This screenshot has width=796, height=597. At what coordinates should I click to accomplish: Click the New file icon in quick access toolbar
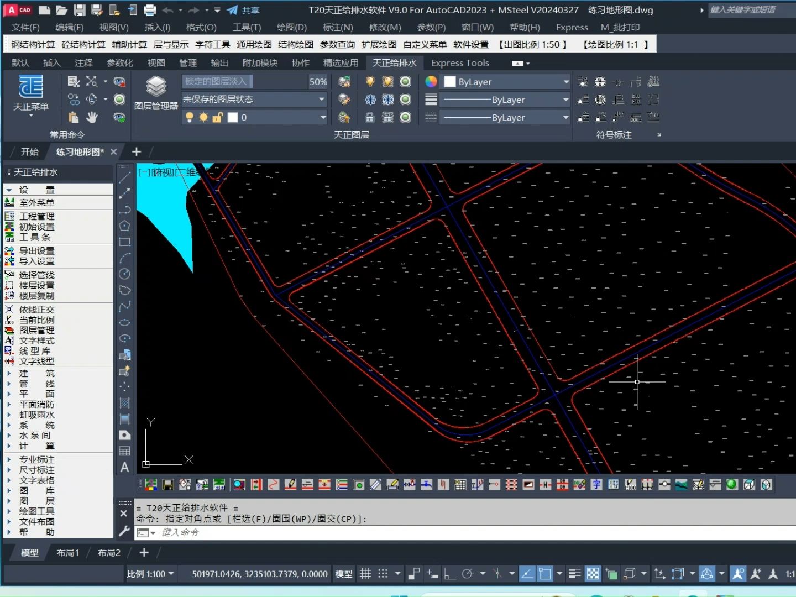[x=44, y=10]
